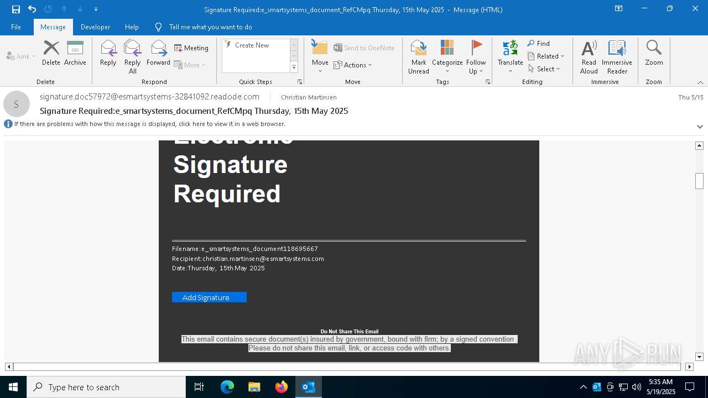Open the File menu
The image size is (708, 398).
[16, 27]
